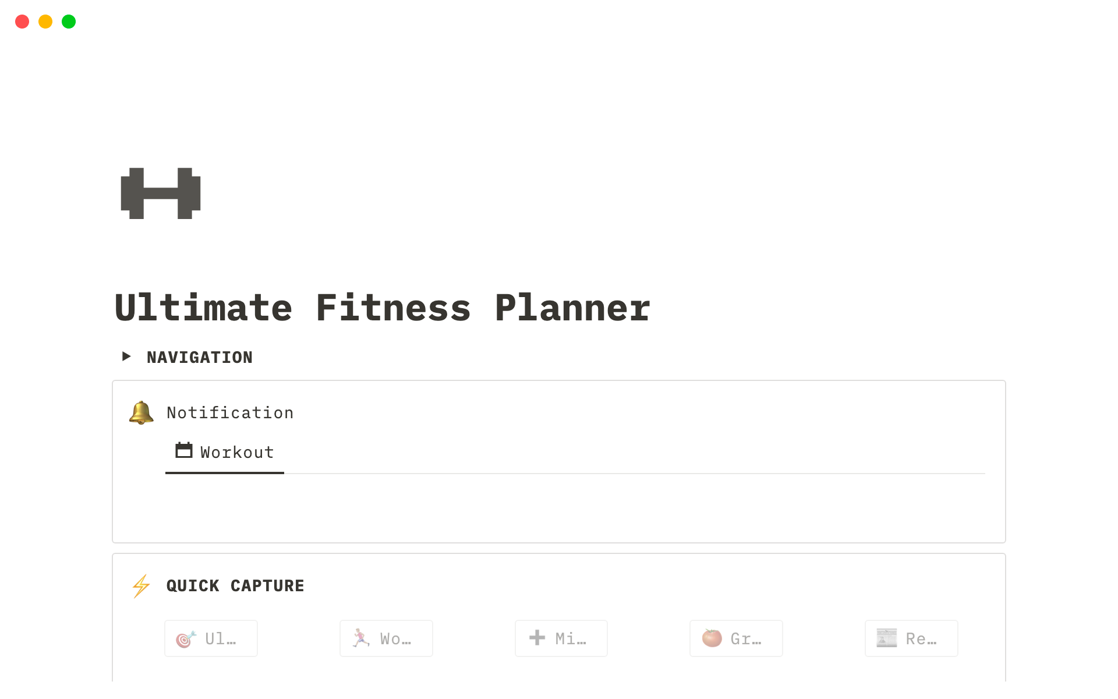Click the newspaper icon quick capture shortcut

tap(886, 638)
